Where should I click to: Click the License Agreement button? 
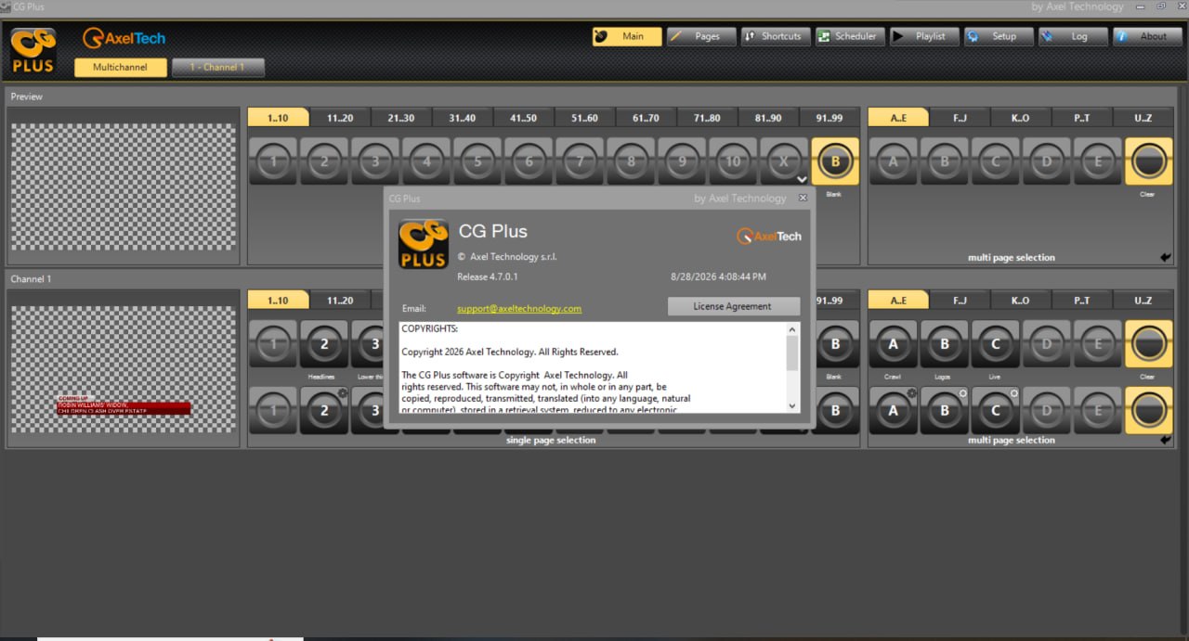click(x=733, y=306)
